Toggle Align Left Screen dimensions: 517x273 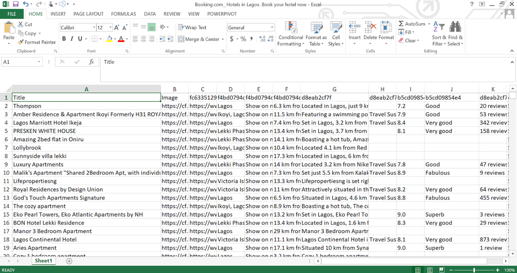[x=135, y=39]
